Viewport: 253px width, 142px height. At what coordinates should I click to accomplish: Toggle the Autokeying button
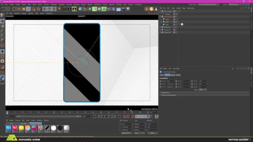pyautogui.click(x=128, y=116)
